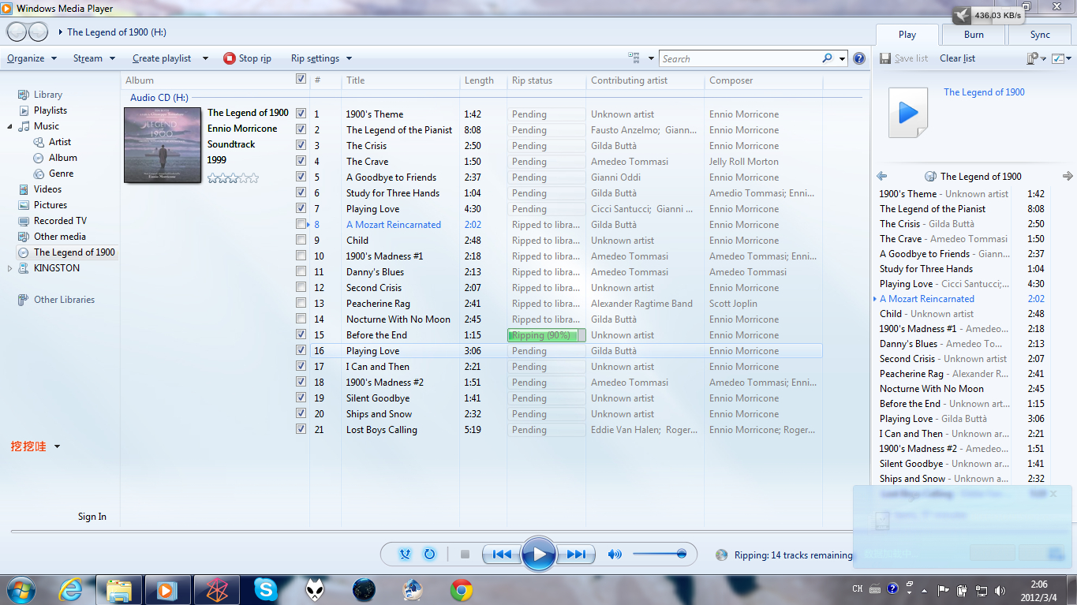Click the search magnifier icon
The height and width of the screenshot is (605, 1077).
827,58
